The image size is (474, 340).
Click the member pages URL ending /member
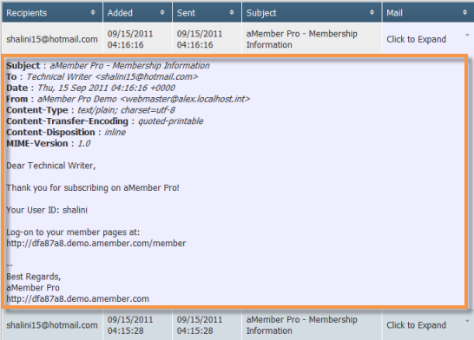(x=96, y=244)
